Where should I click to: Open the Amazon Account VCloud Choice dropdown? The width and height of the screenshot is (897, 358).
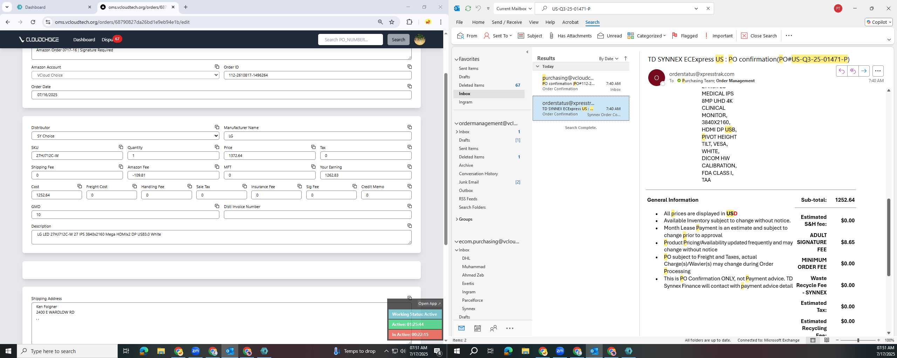125,75
